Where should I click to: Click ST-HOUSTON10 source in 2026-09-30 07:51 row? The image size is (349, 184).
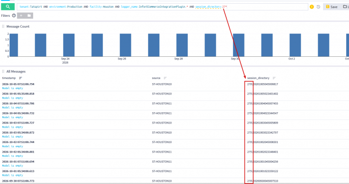click(162, 181)
